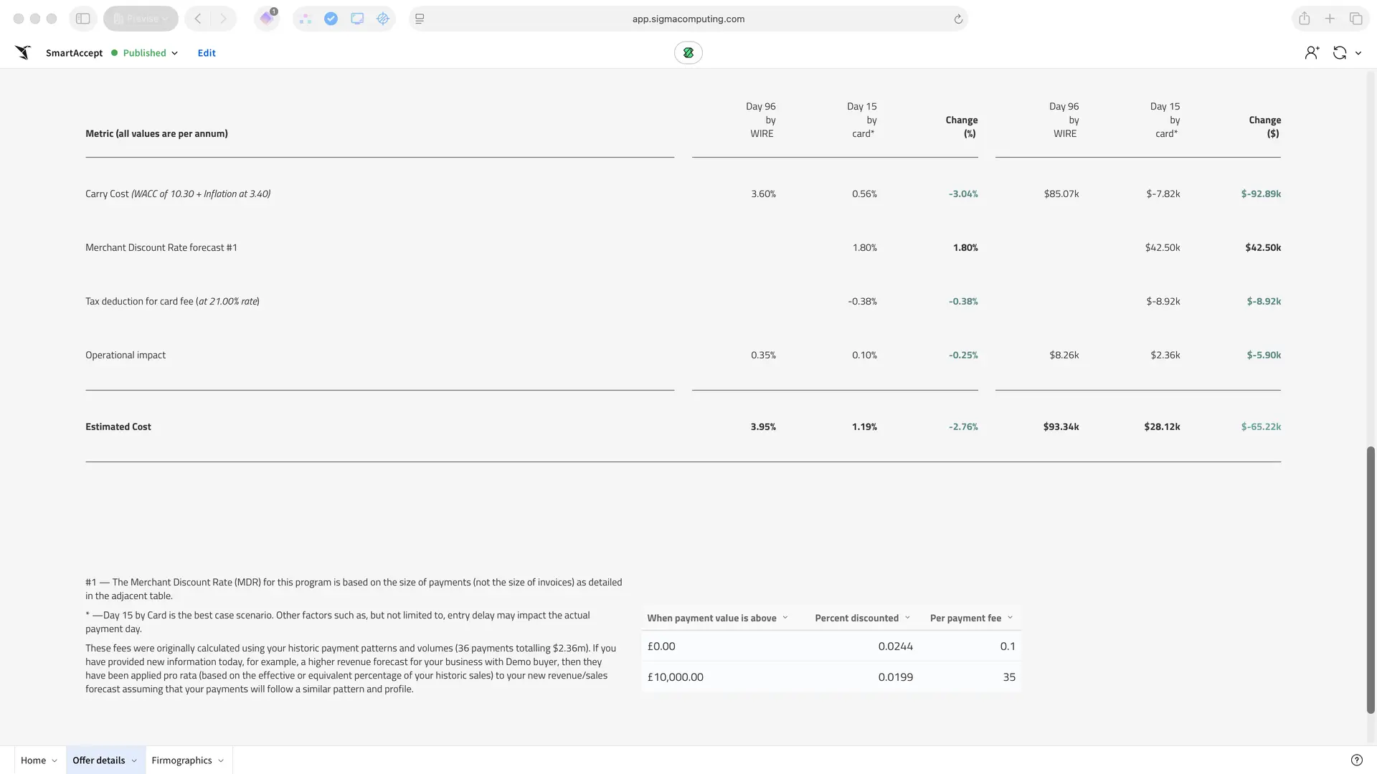Screen dimensions: 1377x774
Task: Select the £10,000.00 table cell
Action: point(675,677)
